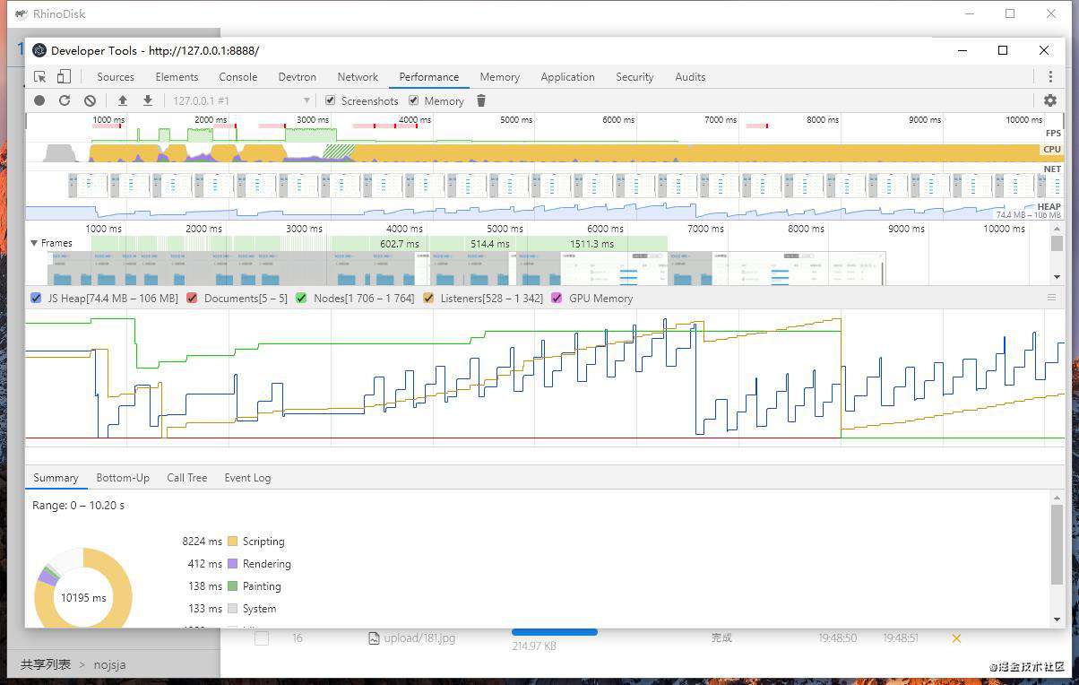The width and height of the screenshot is (1079, 685).
Task: Switch to the Call Tree tab
Action: coord(187,478)
